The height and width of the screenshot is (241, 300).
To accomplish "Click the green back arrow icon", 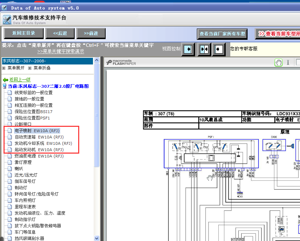I will 5,80.
